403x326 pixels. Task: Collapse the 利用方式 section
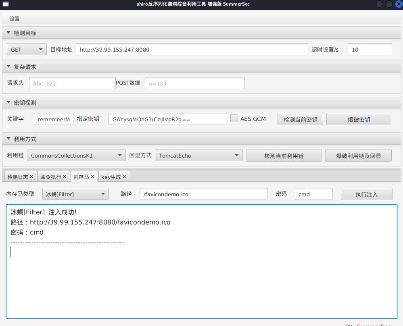tap(8, 139)
